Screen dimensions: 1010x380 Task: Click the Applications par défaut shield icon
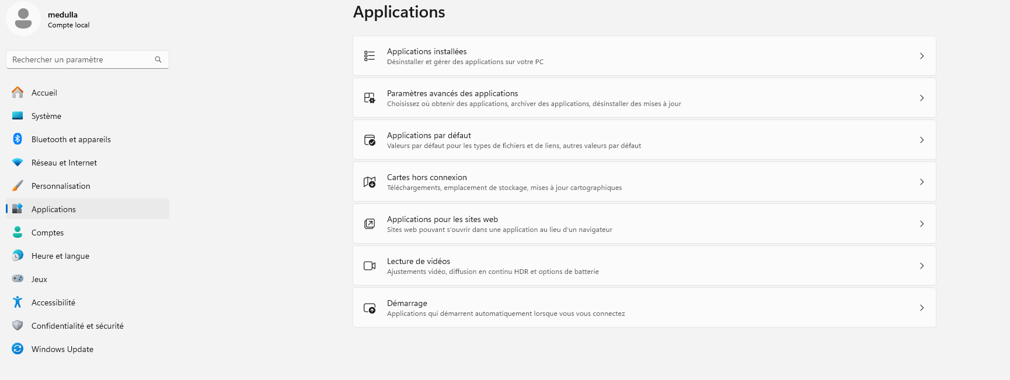(x=370, y=139)
